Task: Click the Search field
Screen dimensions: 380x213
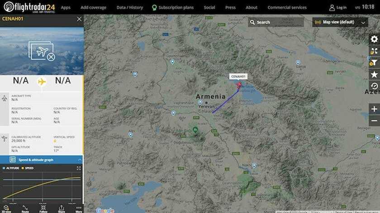Action: (276, 22)
